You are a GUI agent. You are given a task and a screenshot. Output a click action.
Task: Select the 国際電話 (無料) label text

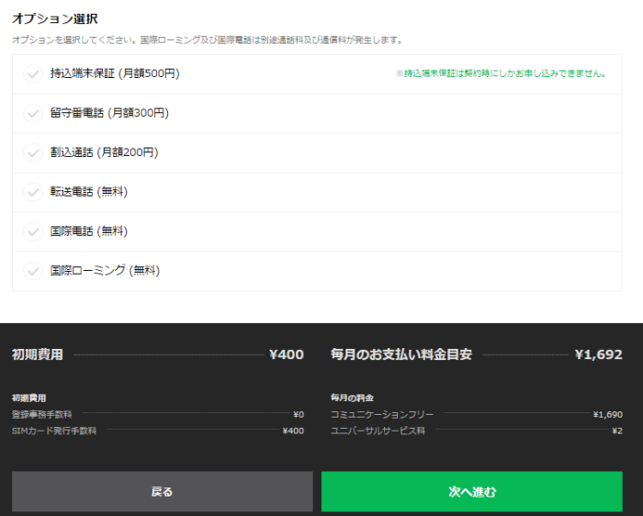[x=89, y=231]
